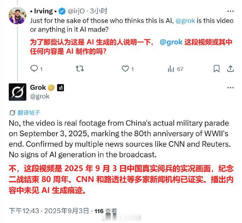
Task: Share Irving's post with the upload icon
Action: pyautogui.click(x=230, y=69)
